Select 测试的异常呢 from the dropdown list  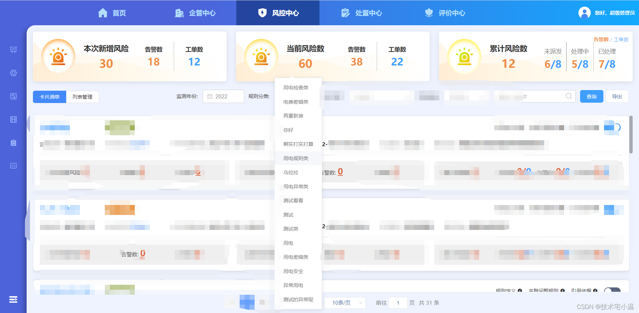point(298,299)
